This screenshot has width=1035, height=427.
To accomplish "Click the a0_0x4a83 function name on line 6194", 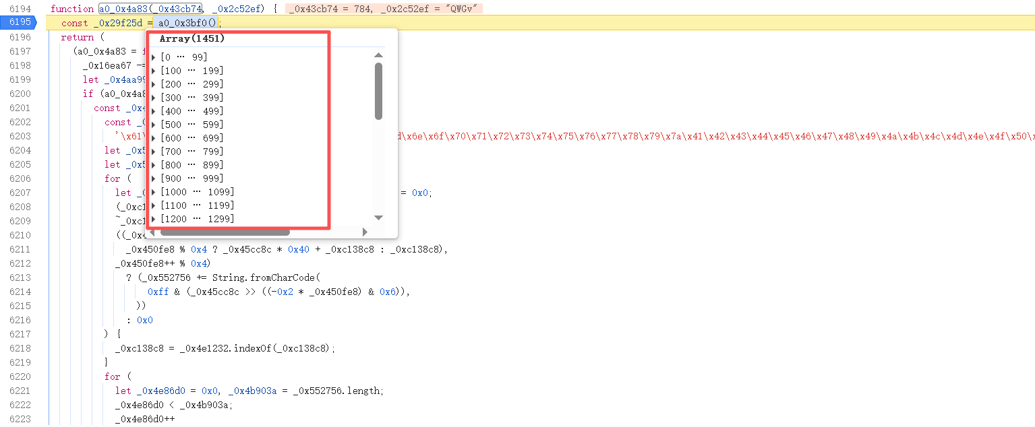I will tap(123, 9).
